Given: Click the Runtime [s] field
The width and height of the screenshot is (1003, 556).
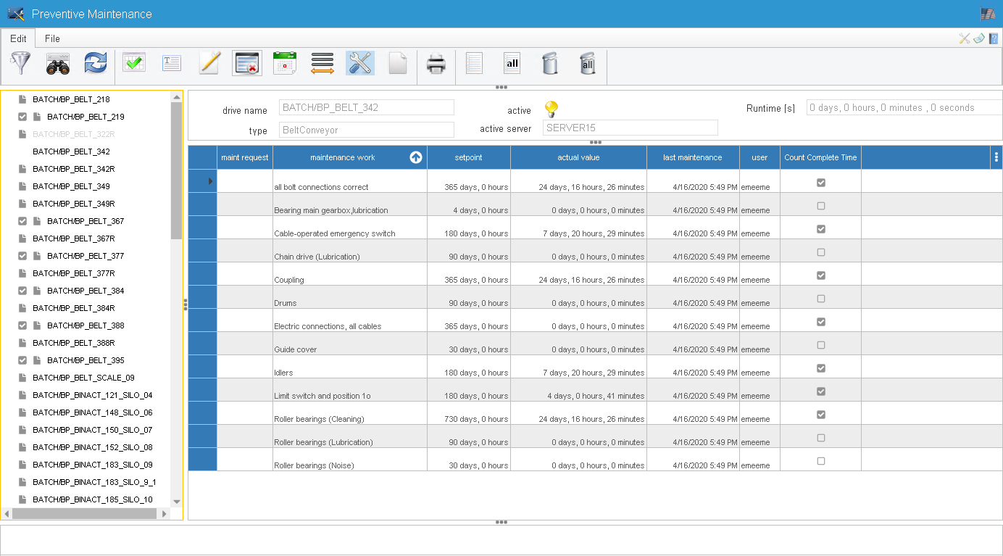Looking at the screenshot, I should [904, 107].
